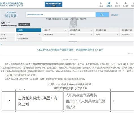Expand the 业务类 chevron
Image resolution: width=134 pixels, height=118 pixels.
118,35
